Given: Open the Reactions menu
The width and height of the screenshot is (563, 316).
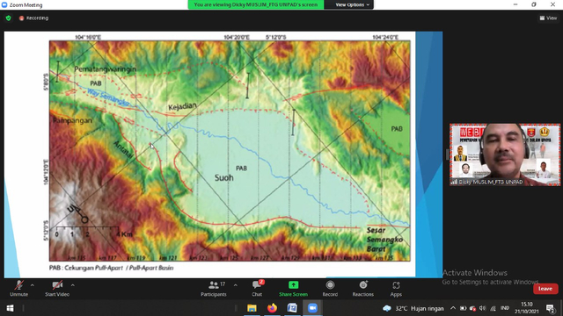Looking at the screenshot, I should point(363,289).
